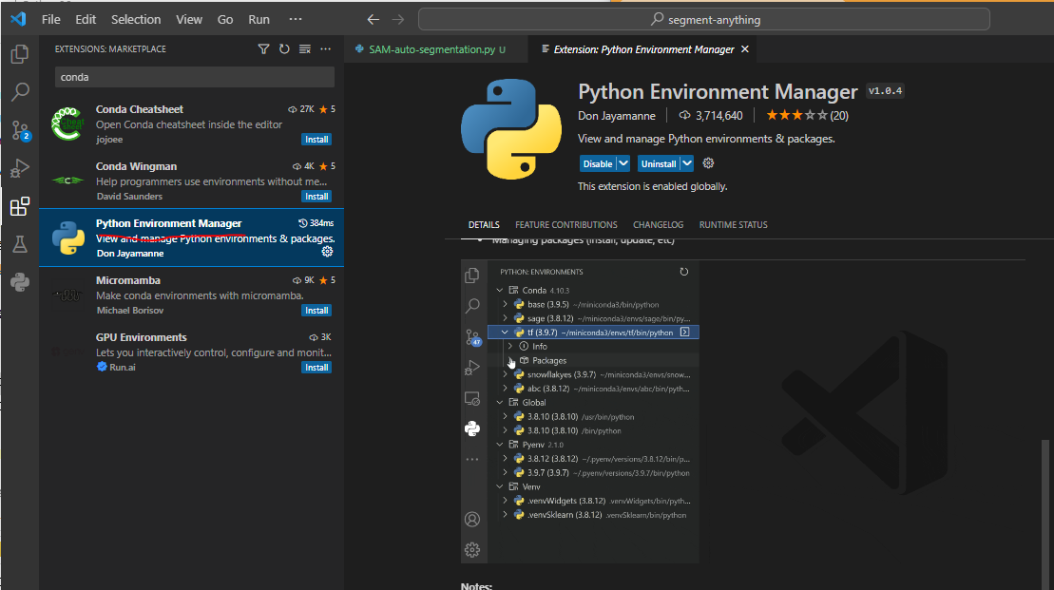Click the Run.ai publisher name
The image size is (1054, 590).
[123, 368]
